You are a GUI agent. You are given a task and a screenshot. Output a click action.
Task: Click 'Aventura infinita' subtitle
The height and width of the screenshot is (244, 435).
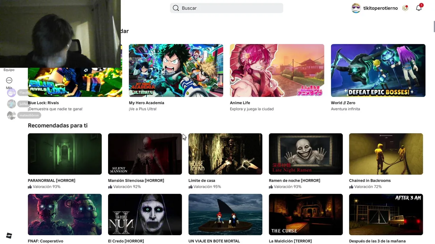click(x=345, y=109)
